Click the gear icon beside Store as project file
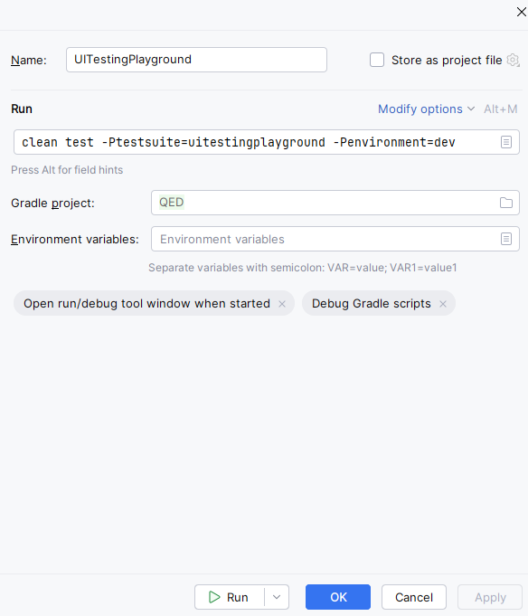 point(513,60)
